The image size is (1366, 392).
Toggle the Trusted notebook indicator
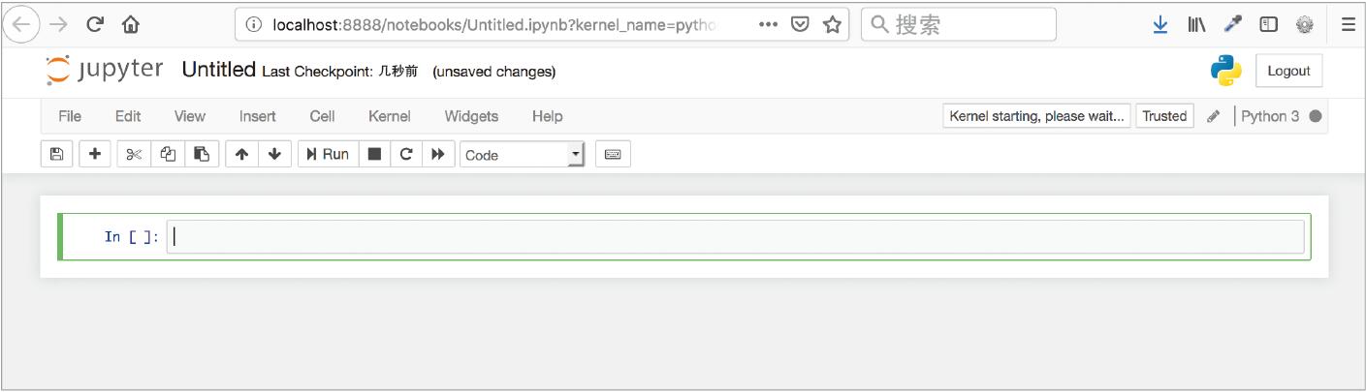coord(1164,116)
